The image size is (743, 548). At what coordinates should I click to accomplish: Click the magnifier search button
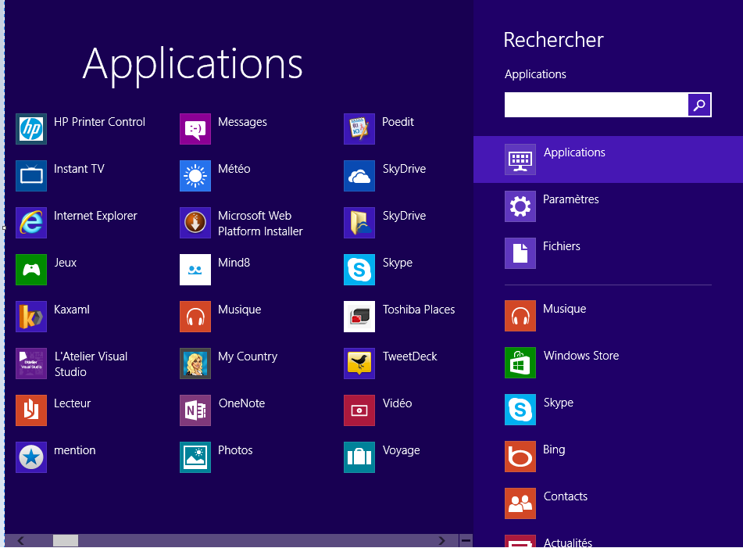click(x=699, y=105)
